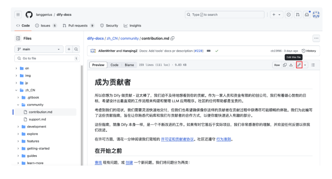Click the file tree scrollbar
Image resolution: width=332 pixels, height=179 pixels.
(82, 115)
